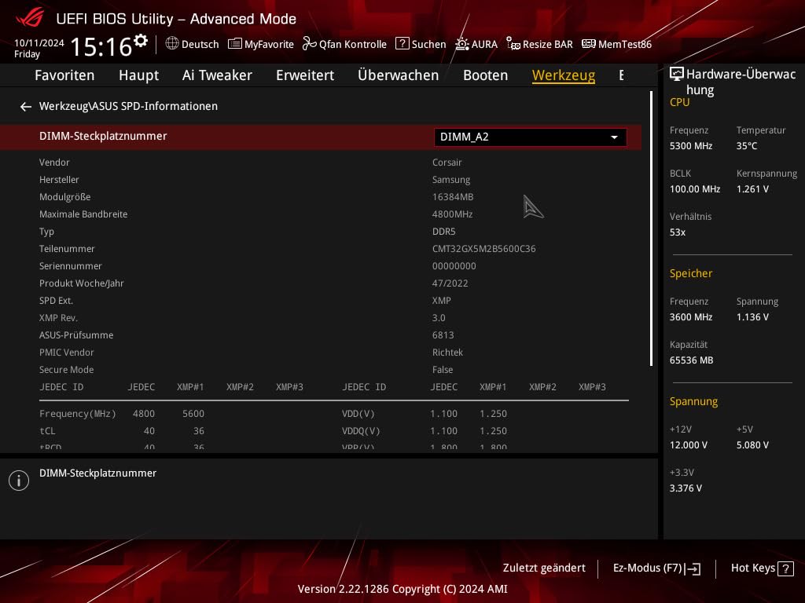
Task: Expand DIMM dropdown via arrow
Action: point(614,137)
